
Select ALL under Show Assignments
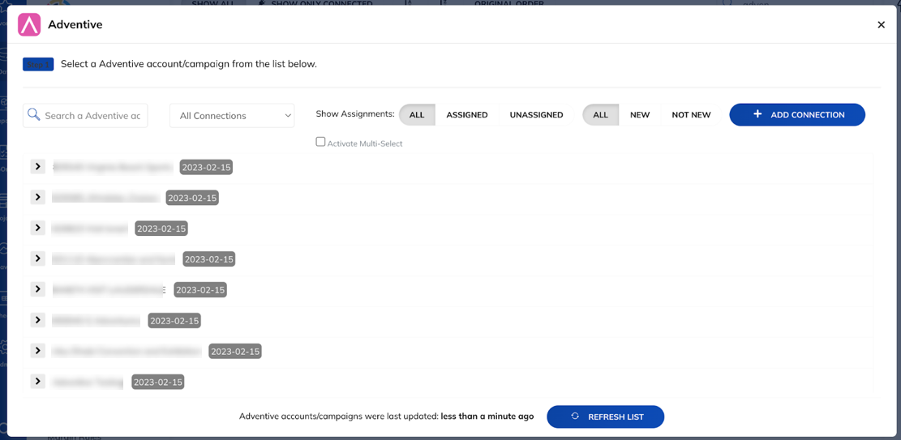click(x=417, y=115)
